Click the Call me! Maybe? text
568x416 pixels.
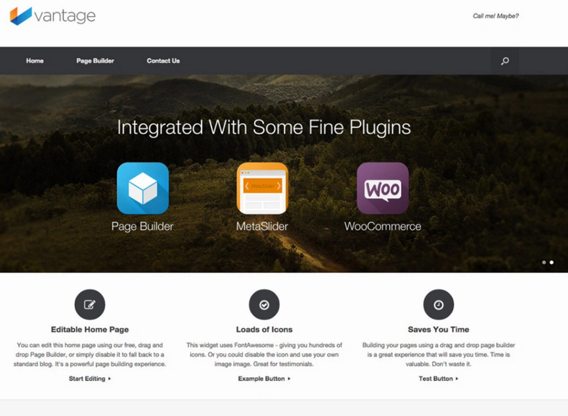click(496, 16)
